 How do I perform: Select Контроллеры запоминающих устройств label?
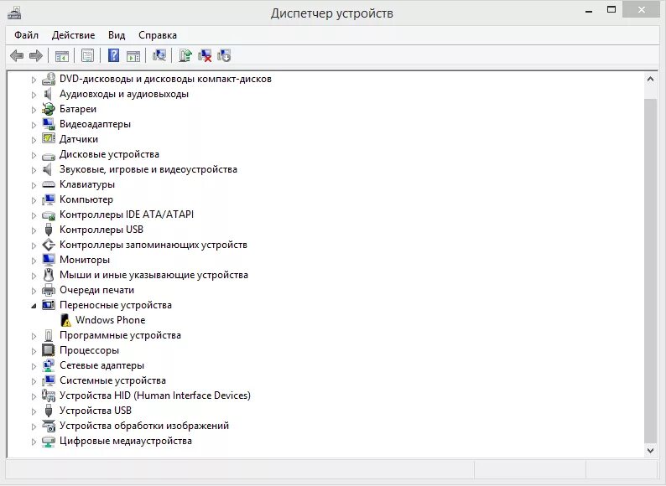153,245
